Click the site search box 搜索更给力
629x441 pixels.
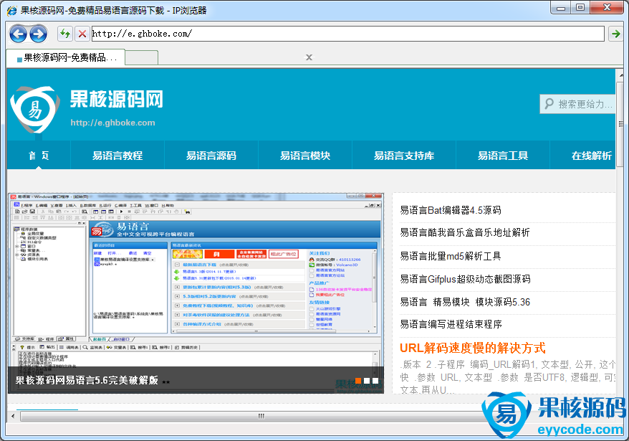click(x=577, y=105)
